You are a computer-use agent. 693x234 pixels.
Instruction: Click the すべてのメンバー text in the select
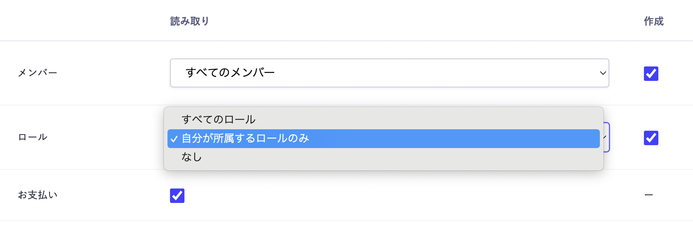pyautogui.click(x=230, y=73)
